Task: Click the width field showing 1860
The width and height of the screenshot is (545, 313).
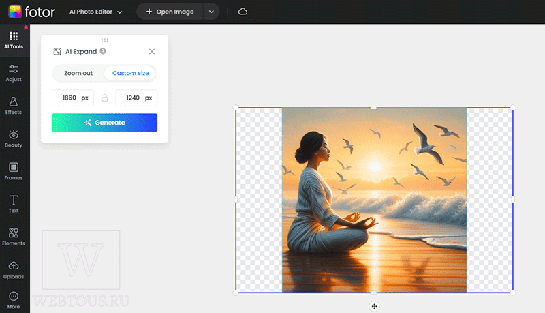Action: point(73,98)
